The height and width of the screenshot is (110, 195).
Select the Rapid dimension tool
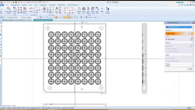click(x=31, y=9)
